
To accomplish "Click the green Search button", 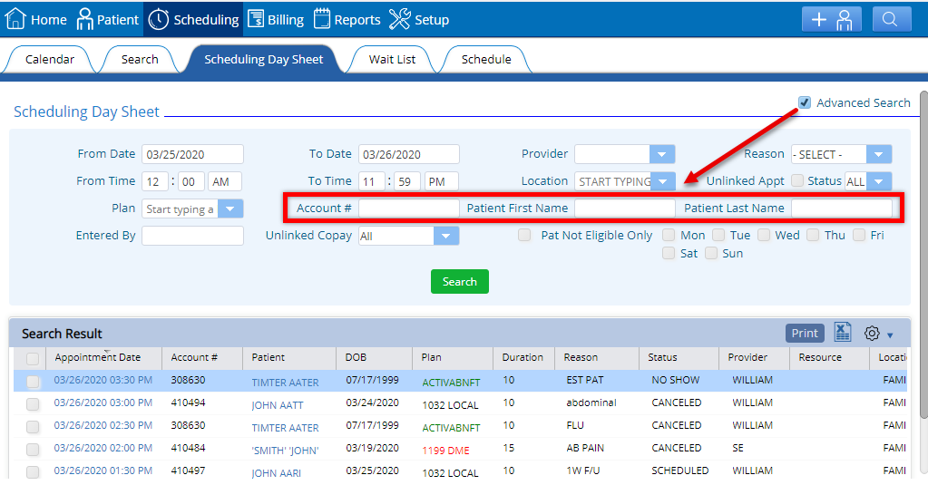I will point(459,282).
